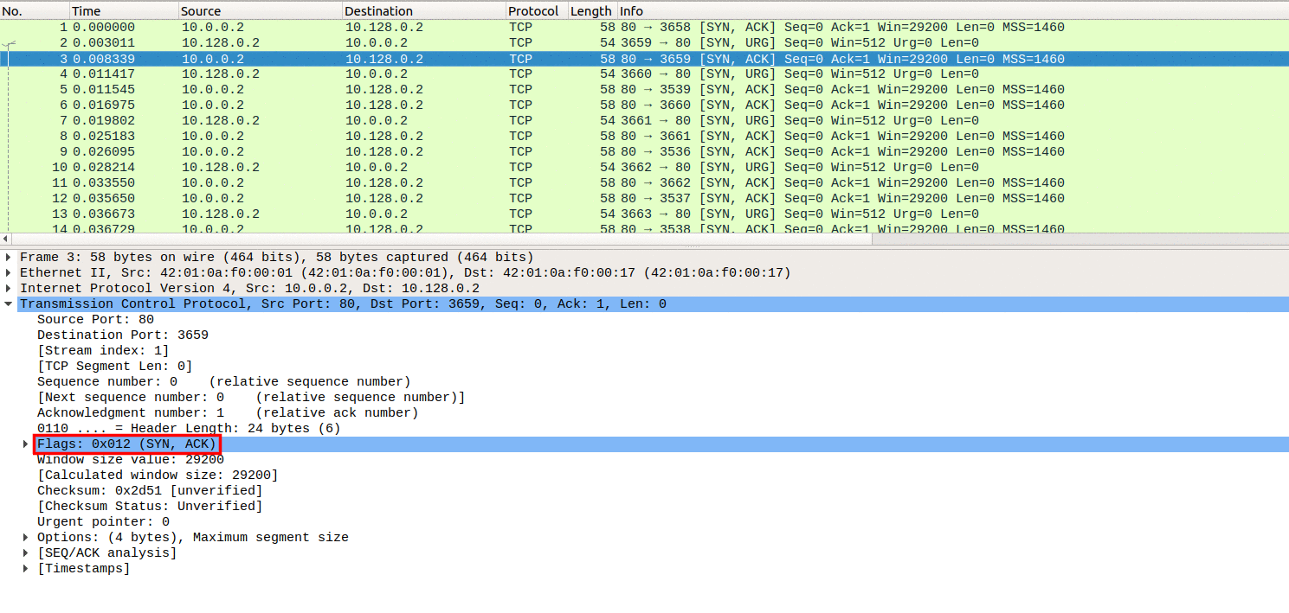
Task: Expand Internet Protocol Version 4 section
Action: tap(10, 289)
